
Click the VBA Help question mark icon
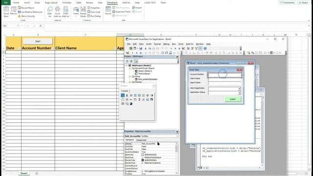(x=205, y=48)
